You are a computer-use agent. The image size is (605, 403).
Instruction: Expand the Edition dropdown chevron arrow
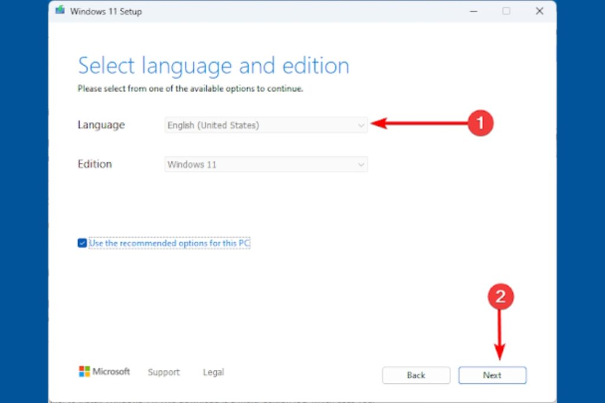(361, 164)
